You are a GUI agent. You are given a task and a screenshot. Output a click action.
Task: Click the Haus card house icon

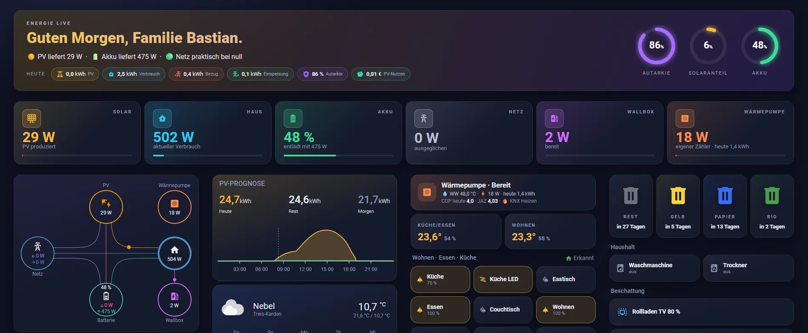pos(162,118)
